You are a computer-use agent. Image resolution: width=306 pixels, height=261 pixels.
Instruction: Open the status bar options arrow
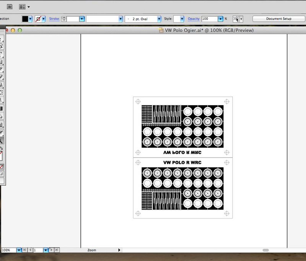tap(119, 250)
